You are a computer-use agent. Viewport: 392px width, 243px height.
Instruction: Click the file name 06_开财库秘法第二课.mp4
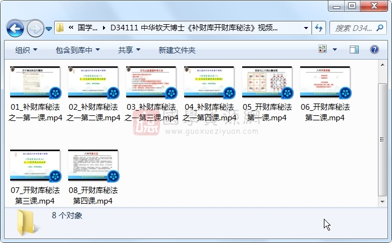coord(325,112)
